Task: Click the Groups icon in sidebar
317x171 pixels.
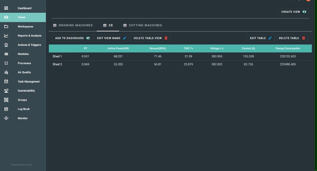Action: [6, 100]
